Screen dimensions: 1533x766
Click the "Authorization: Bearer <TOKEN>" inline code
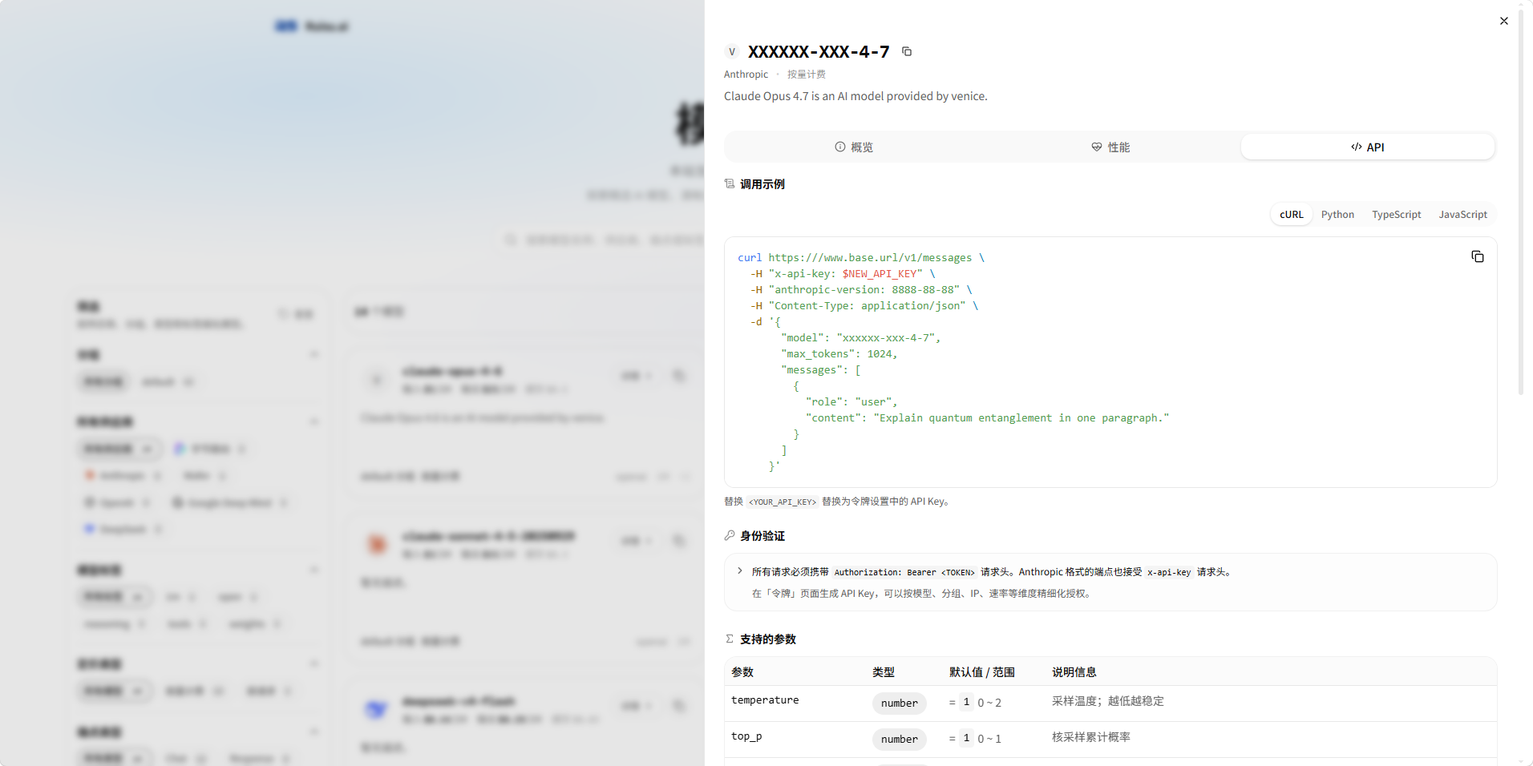[x=904, y=572]
